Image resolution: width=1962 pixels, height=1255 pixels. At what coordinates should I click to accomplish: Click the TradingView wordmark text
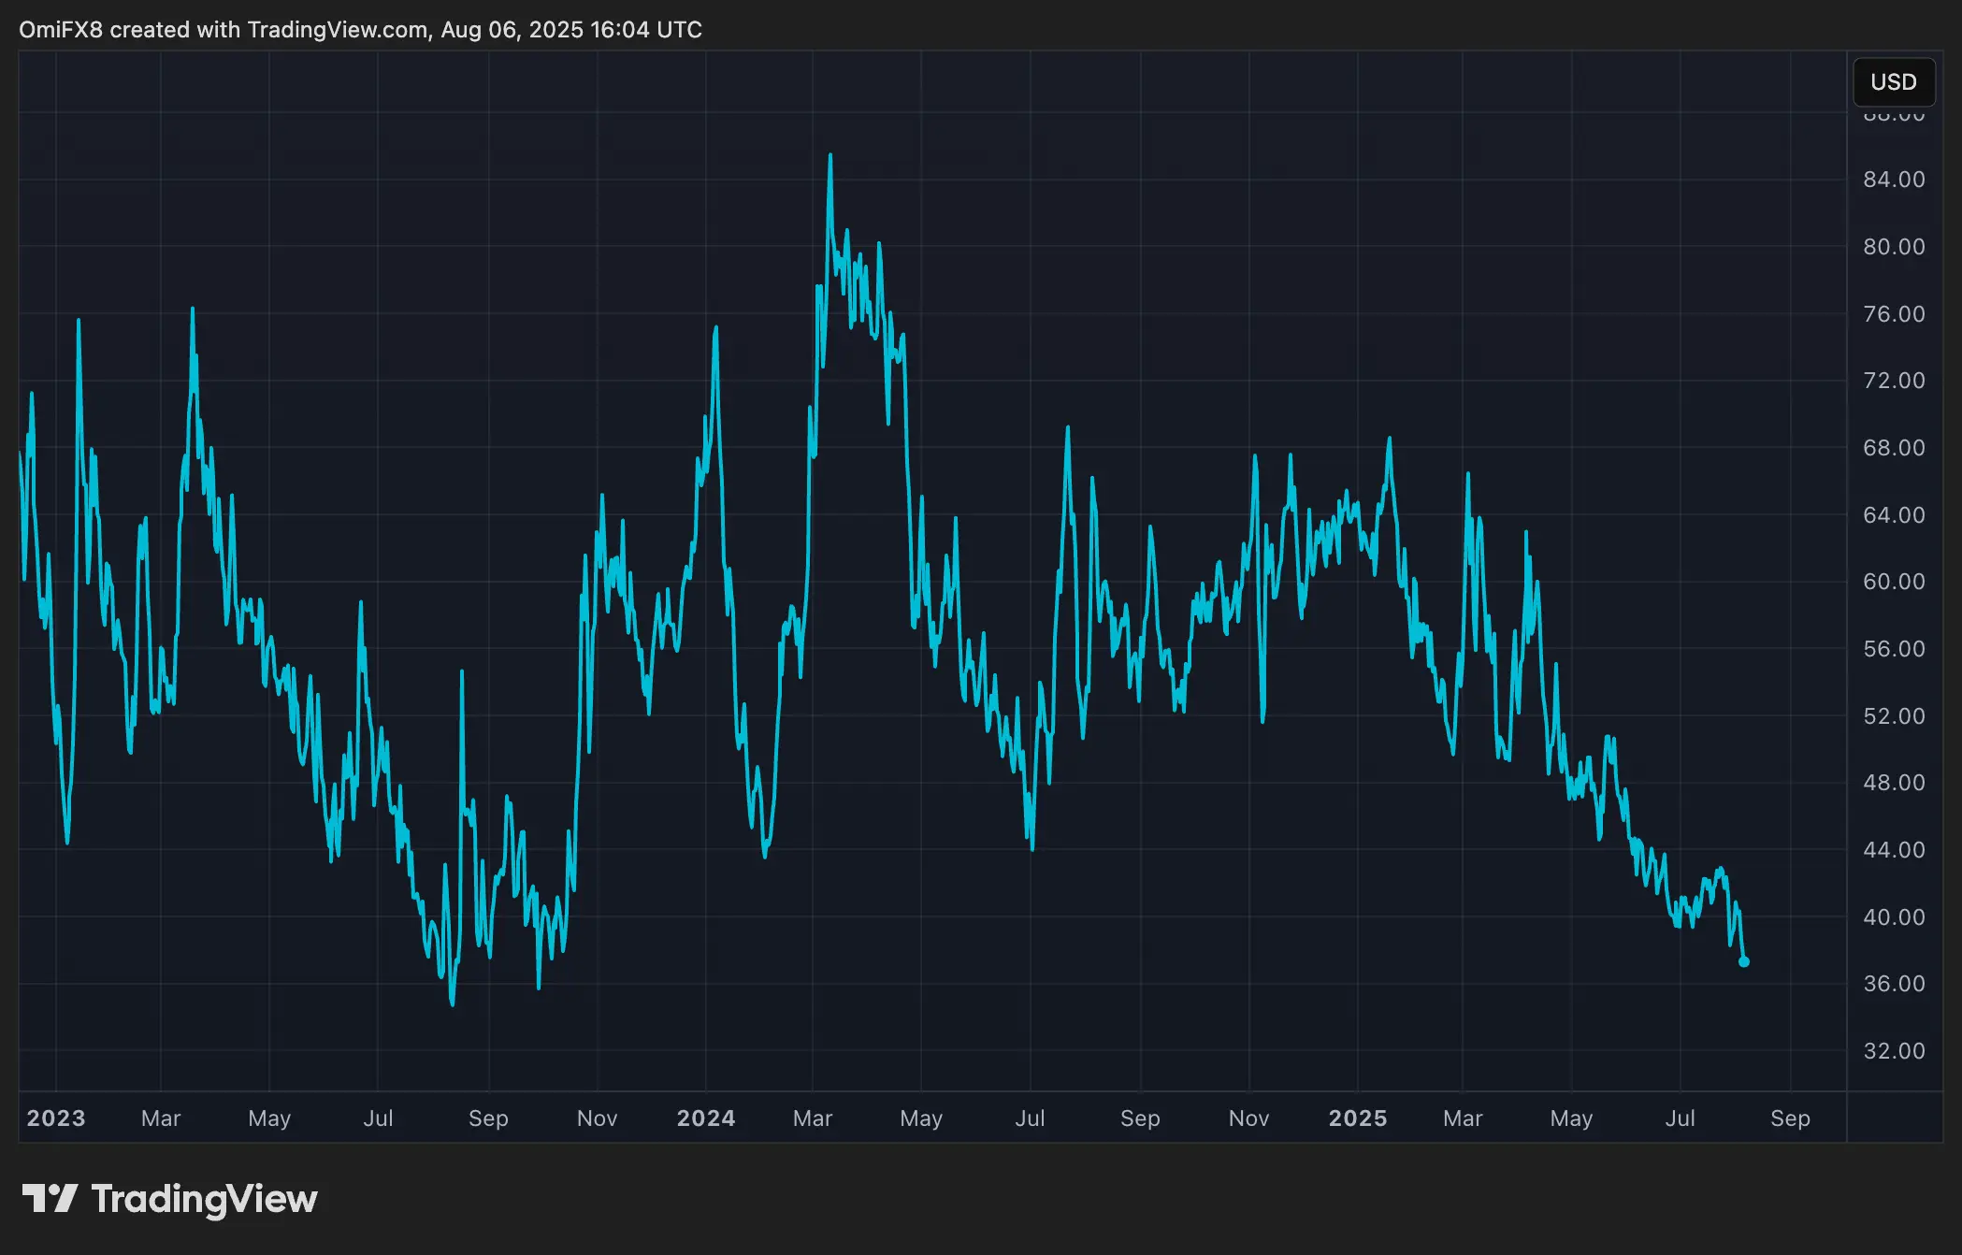(x=204, y=1198)
